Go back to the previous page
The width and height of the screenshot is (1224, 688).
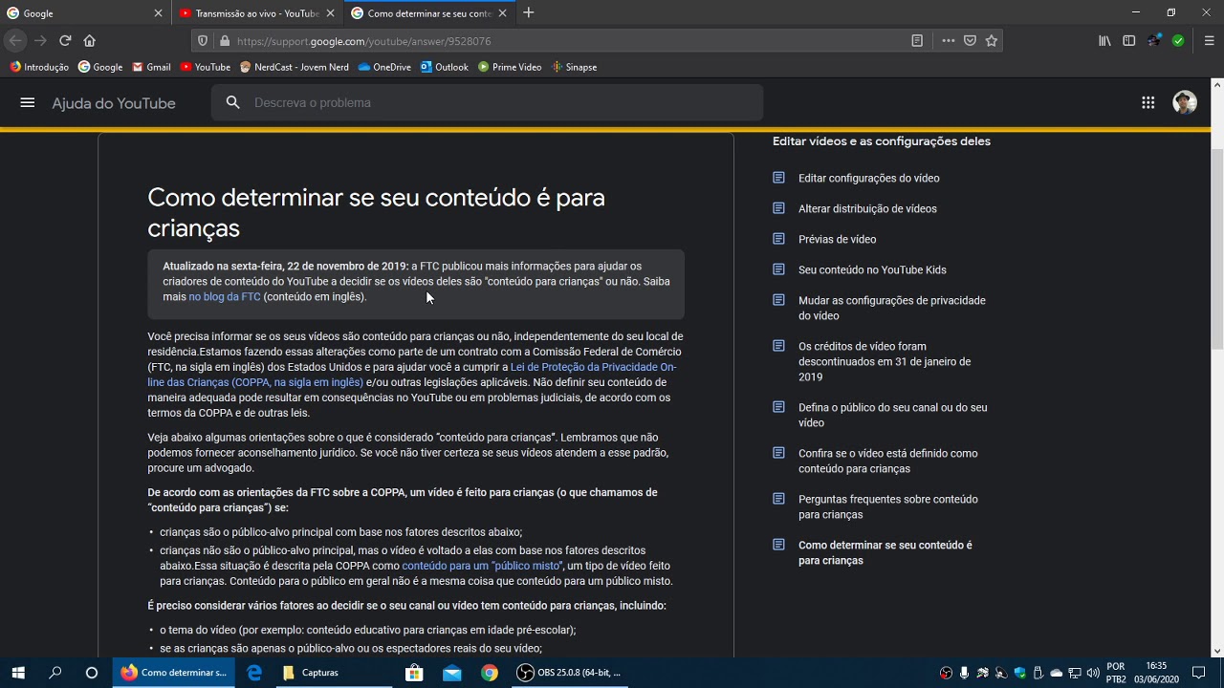[x=15, y=40]
